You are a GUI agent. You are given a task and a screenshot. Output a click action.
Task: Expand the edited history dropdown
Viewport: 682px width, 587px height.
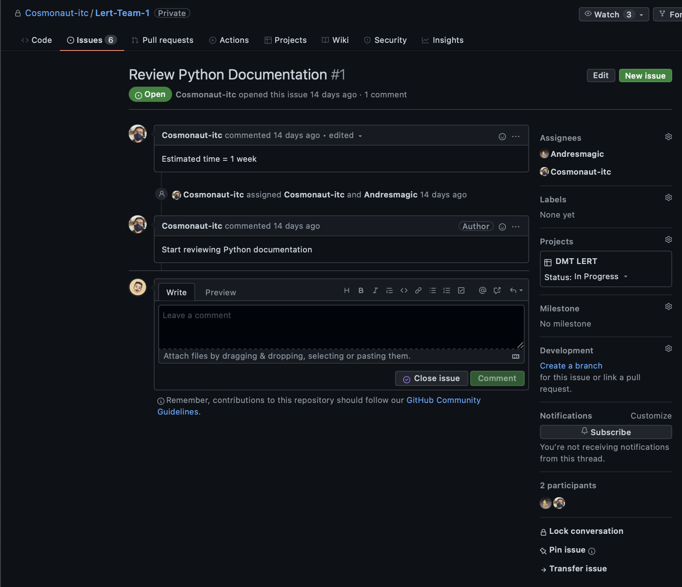pyautogui.click(x=345, y=135)
